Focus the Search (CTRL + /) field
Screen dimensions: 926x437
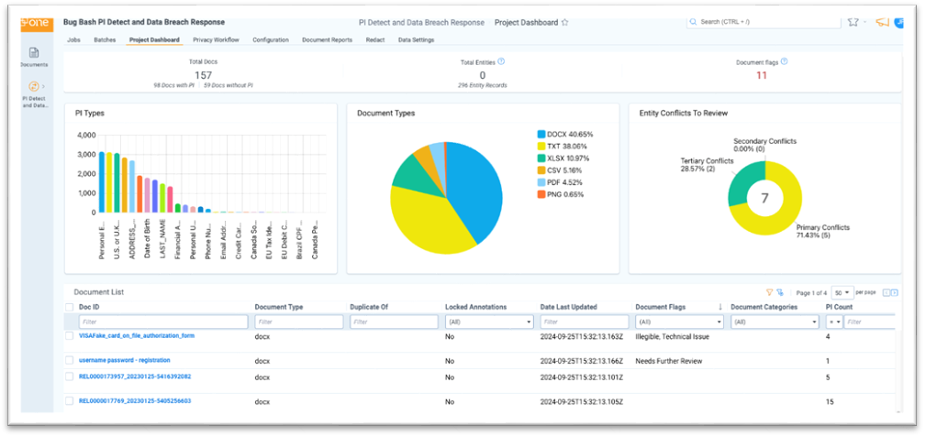(x=764, y=22)
